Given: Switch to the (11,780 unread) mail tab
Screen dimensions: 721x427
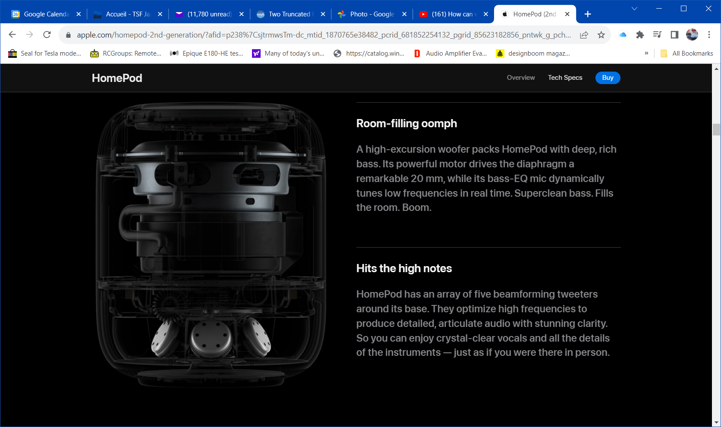Looking at the screenshot, I should [x=209, y=14].
